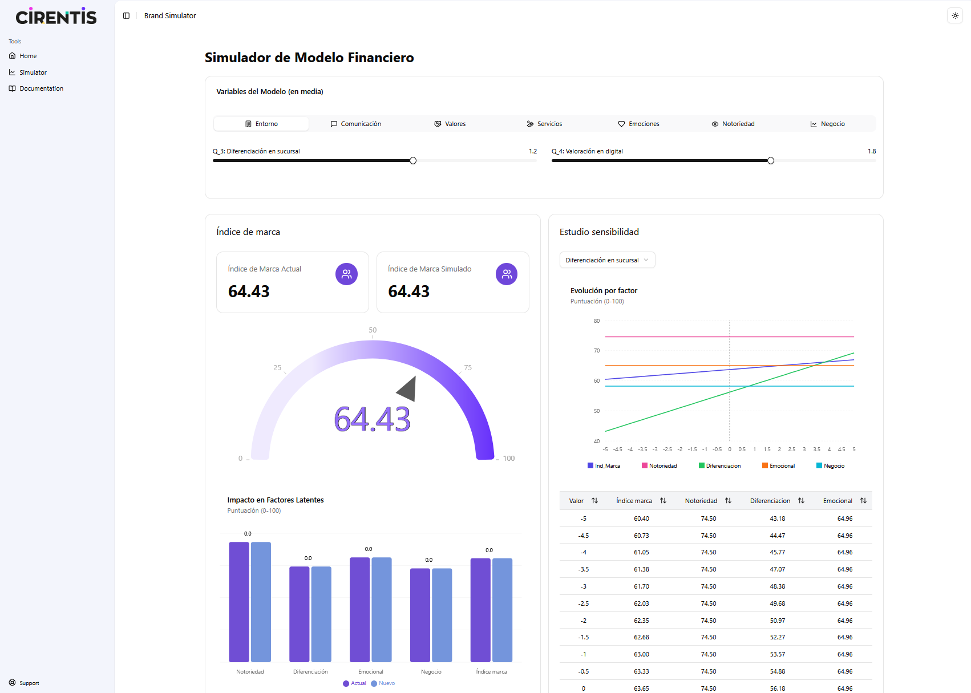The width and height of the screenshot is (971, 693).
Task: Click the -2.5 Valor cell
Action: pos(584,603)
